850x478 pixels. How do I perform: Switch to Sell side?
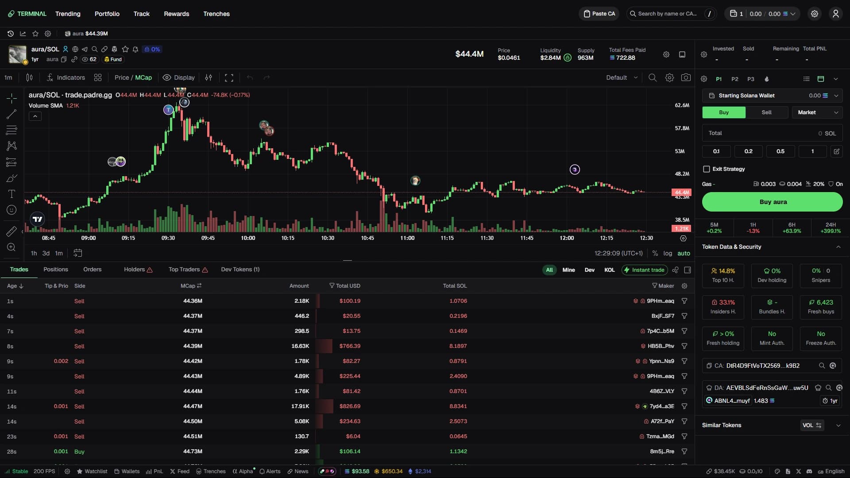[x=766, y=112]
